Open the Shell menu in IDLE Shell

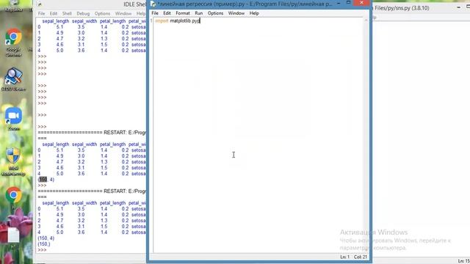point(67,13)
